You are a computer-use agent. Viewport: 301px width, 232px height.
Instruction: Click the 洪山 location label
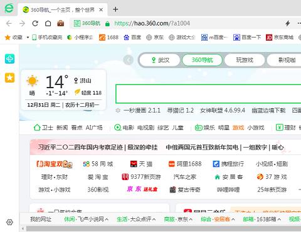point(83,81)
